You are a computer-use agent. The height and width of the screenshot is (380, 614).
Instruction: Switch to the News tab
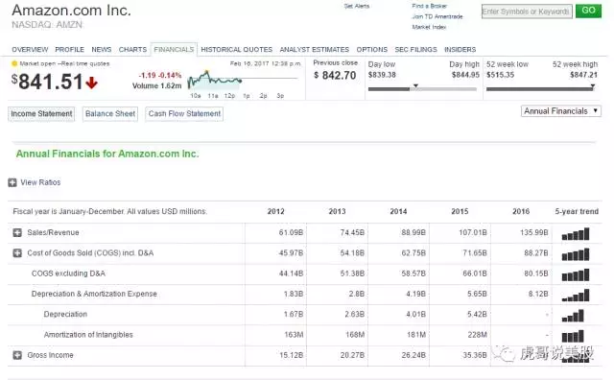(x=102, y=50)
